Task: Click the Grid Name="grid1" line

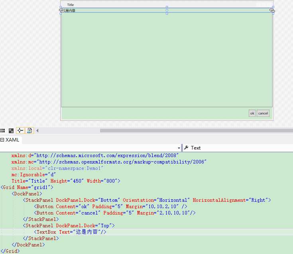Action: click(x=27, y=187)
